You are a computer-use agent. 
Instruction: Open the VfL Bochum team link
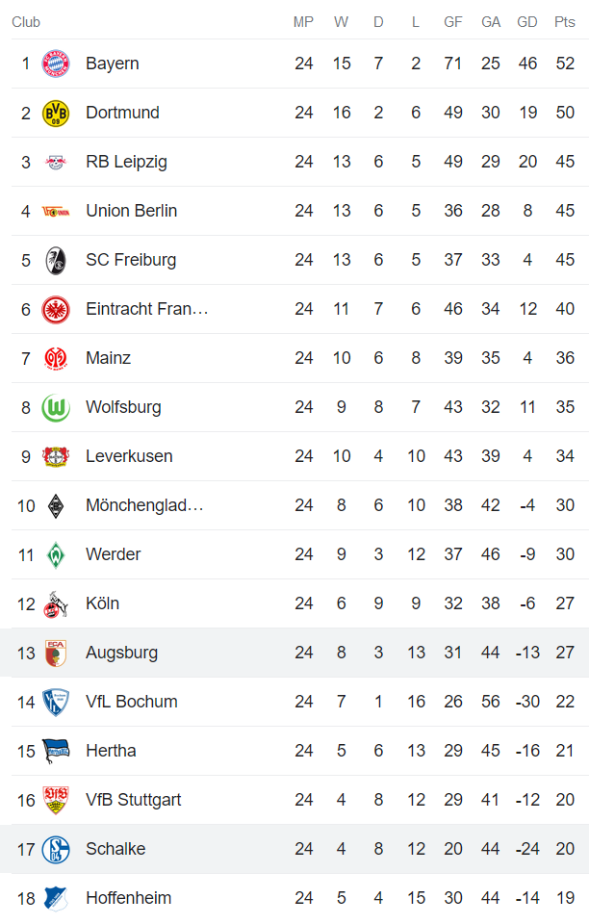pos(133,702)
